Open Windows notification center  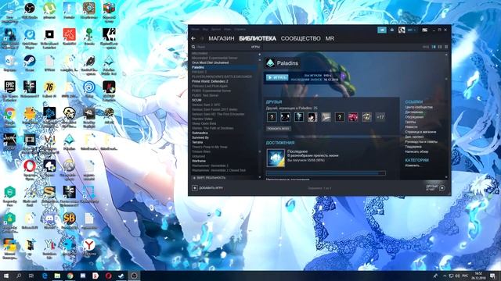[492, 276]
